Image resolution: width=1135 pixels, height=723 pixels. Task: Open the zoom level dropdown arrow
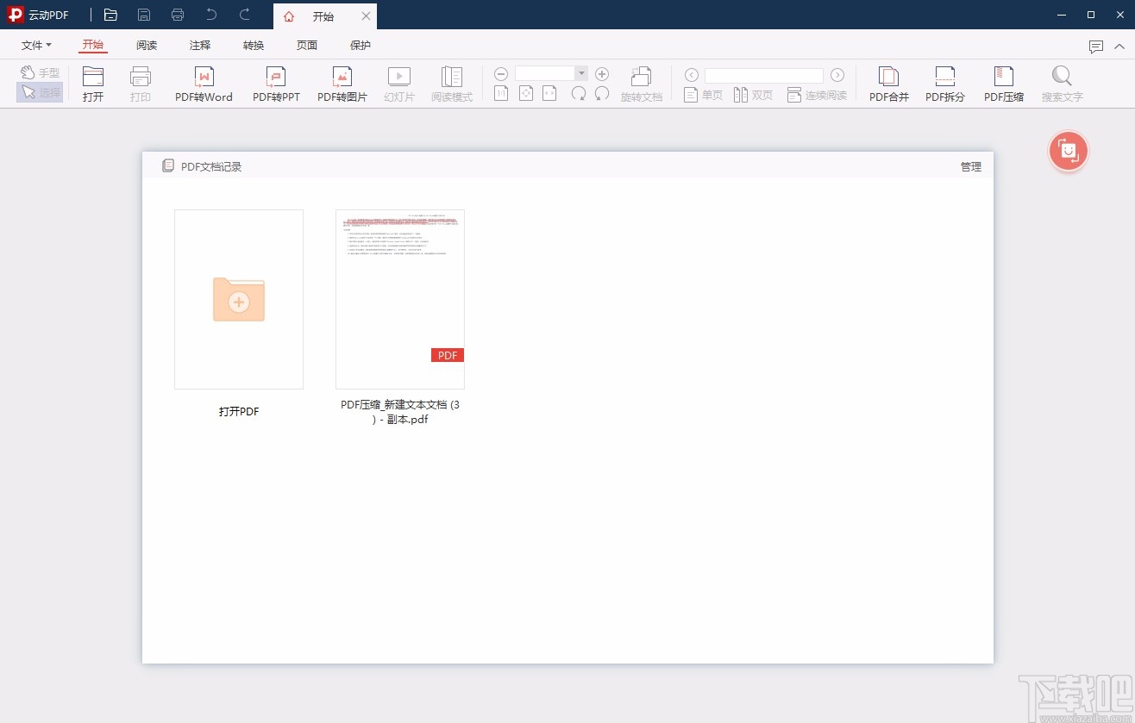[x=581, y=74]
